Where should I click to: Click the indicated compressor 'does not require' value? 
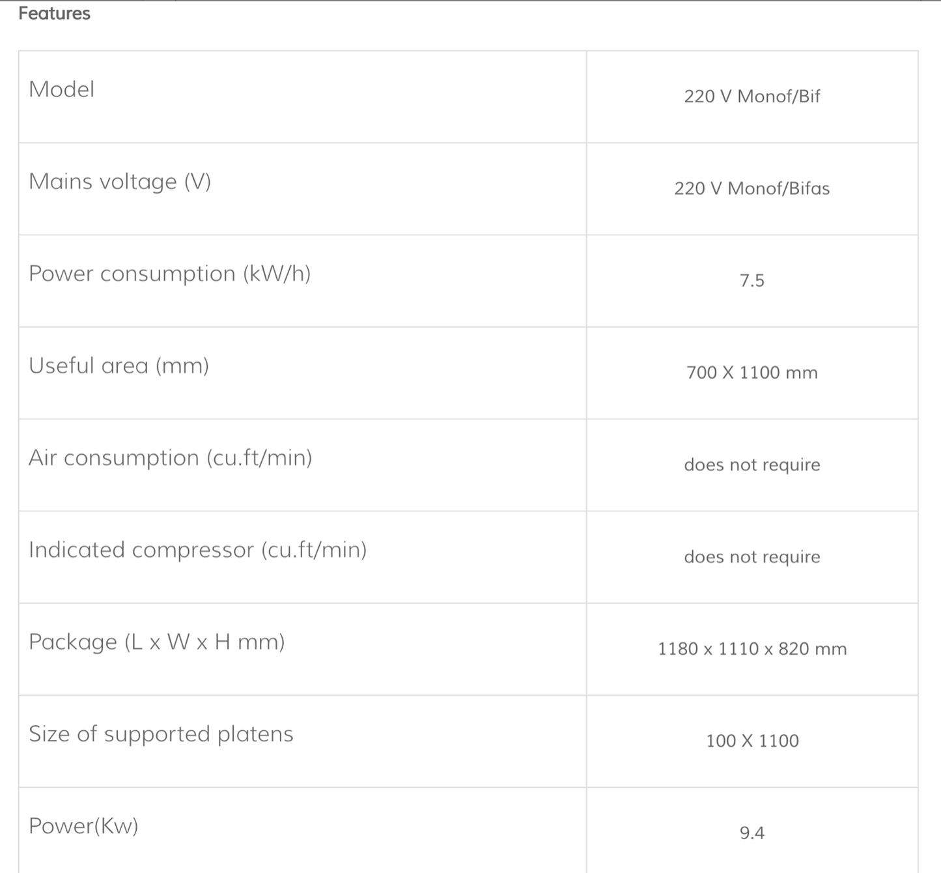tap(751, 557)
